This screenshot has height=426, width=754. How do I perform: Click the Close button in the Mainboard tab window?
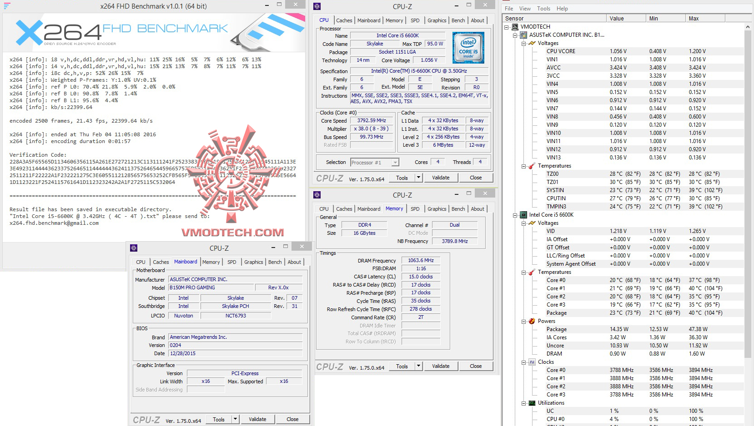pos(292,419)
